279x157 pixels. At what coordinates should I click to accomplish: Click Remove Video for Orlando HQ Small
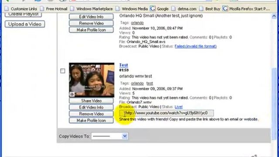point(91,23)
